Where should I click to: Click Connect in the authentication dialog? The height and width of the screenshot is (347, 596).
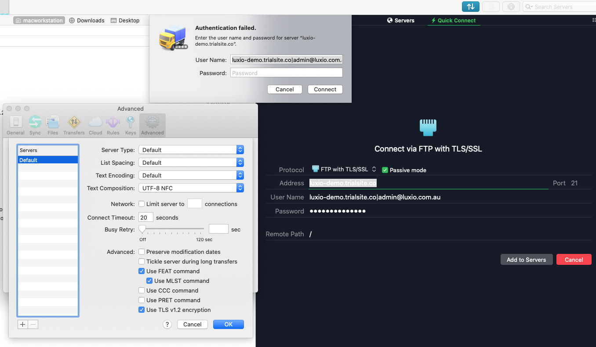(325, 90)
